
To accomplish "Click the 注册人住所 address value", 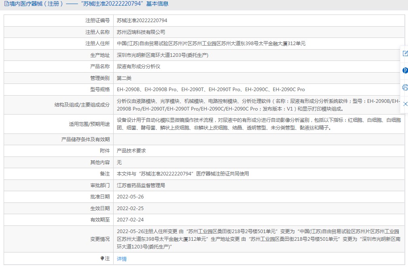I will point(211,44).
